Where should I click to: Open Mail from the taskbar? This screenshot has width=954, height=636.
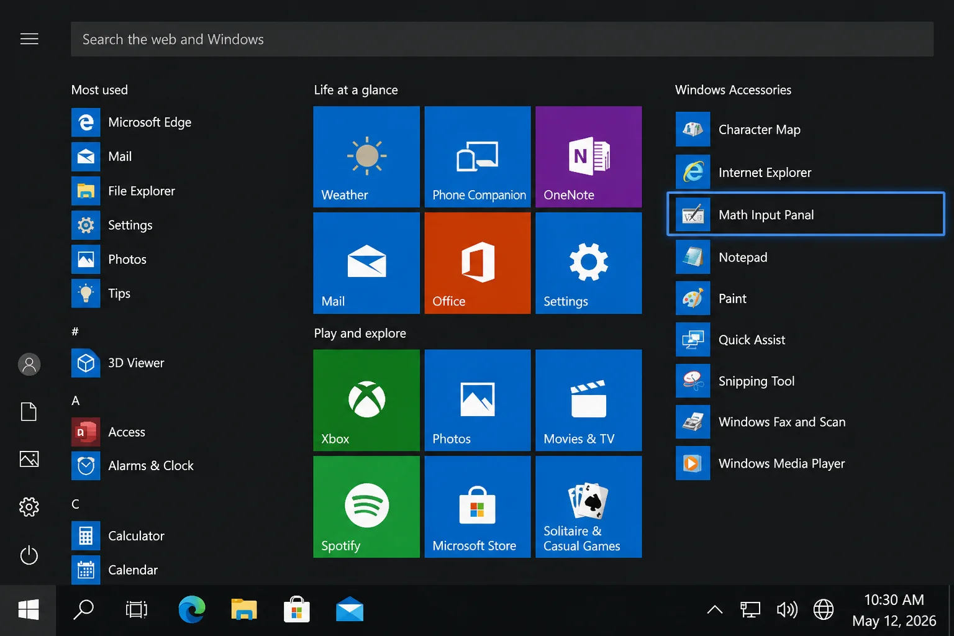click(x=350, y=610)
